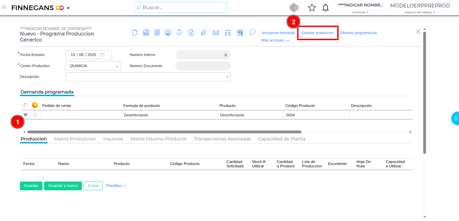
Task: Open the Descripción dropdown
Action: point(227,77)
